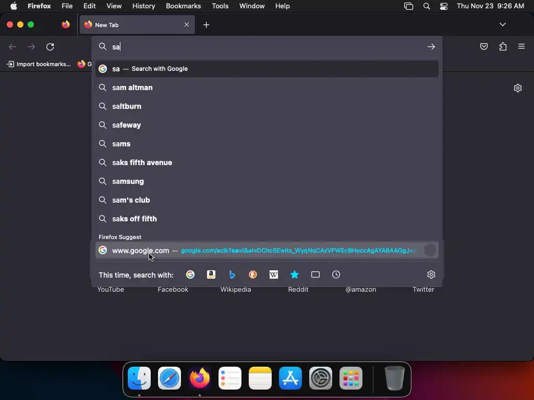Open Reminders from the Dock
This screenshot has width=534, height=400.
tap(230, 378)
